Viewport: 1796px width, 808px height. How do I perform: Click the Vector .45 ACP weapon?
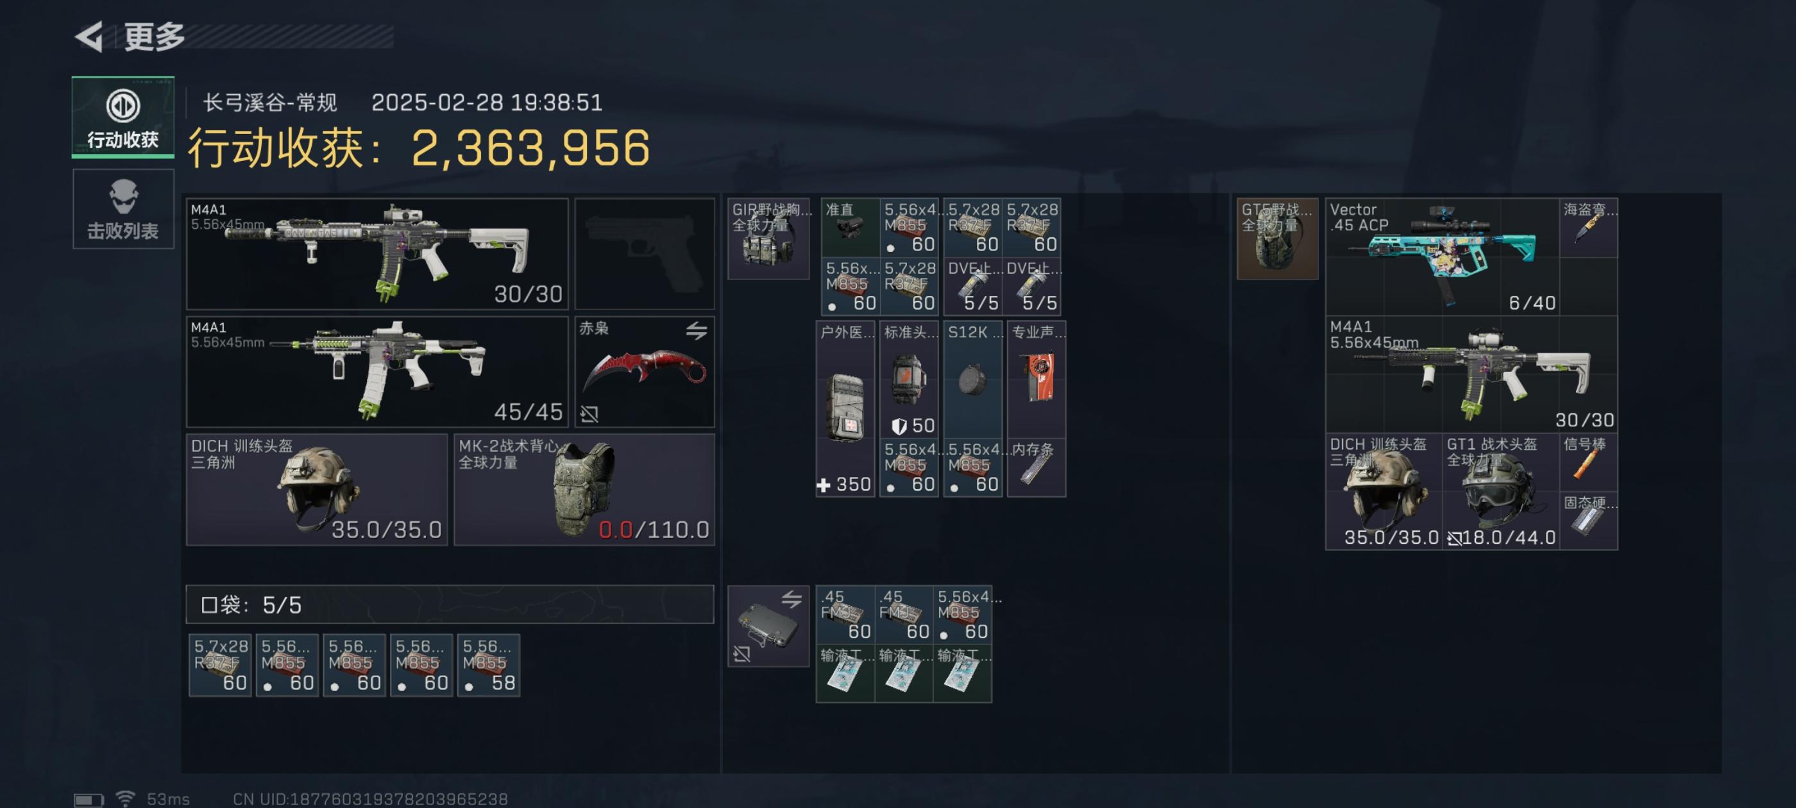point(1442,257)
